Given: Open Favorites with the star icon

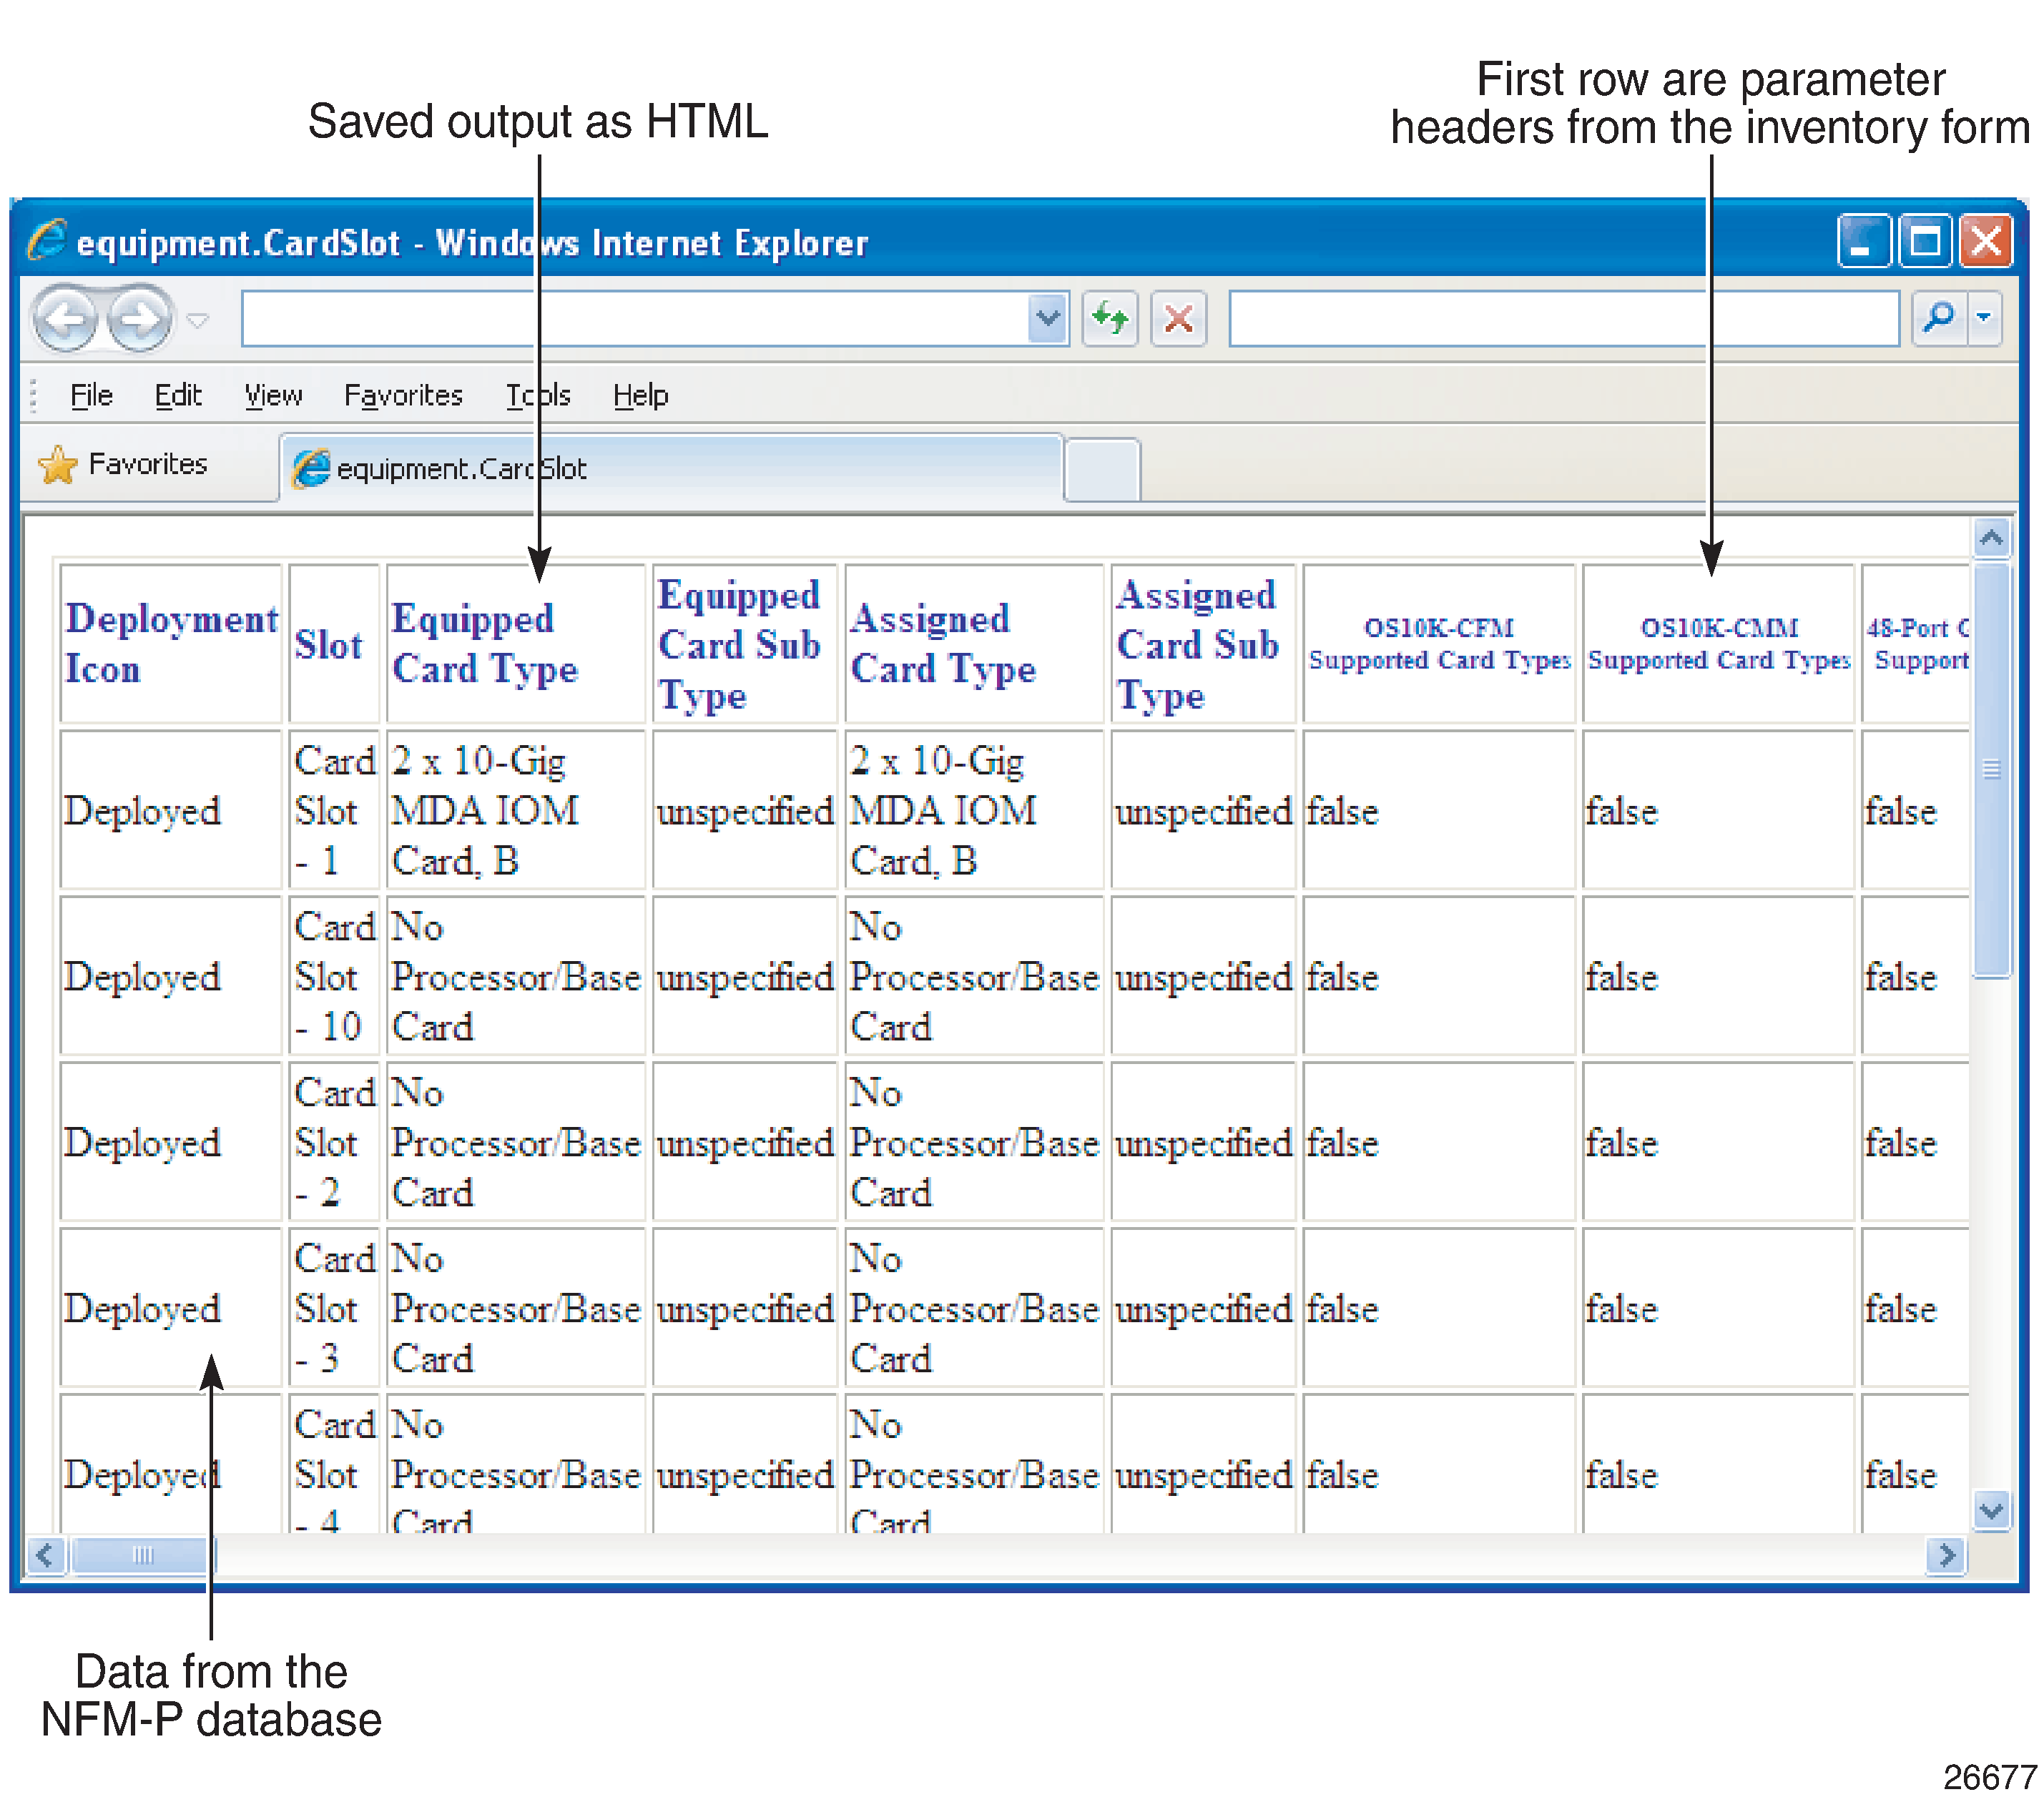Looking at the screenshot, I should (x=60, y=463).
